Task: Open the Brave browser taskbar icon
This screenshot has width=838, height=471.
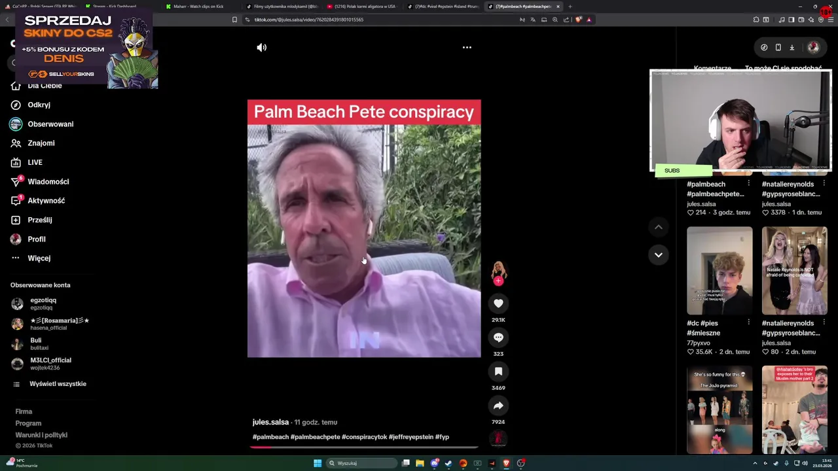Action: click(506, 463)
